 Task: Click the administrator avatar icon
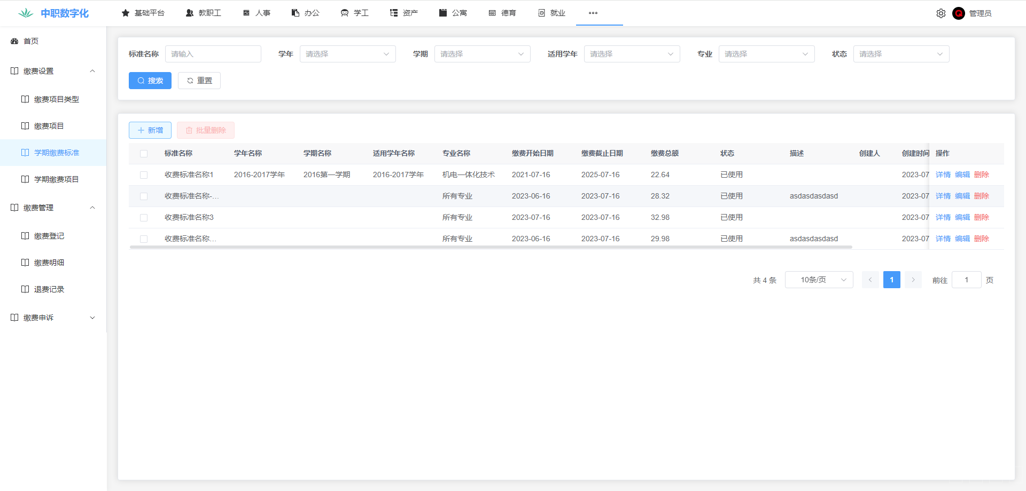959,13
